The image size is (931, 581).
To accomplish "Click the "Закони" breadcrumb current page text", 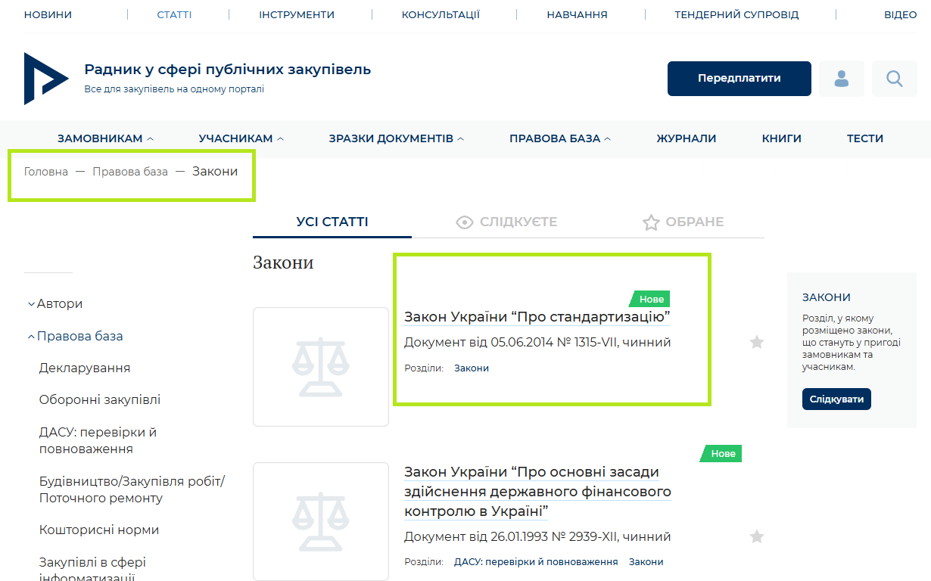I will [x=215, y=172].
